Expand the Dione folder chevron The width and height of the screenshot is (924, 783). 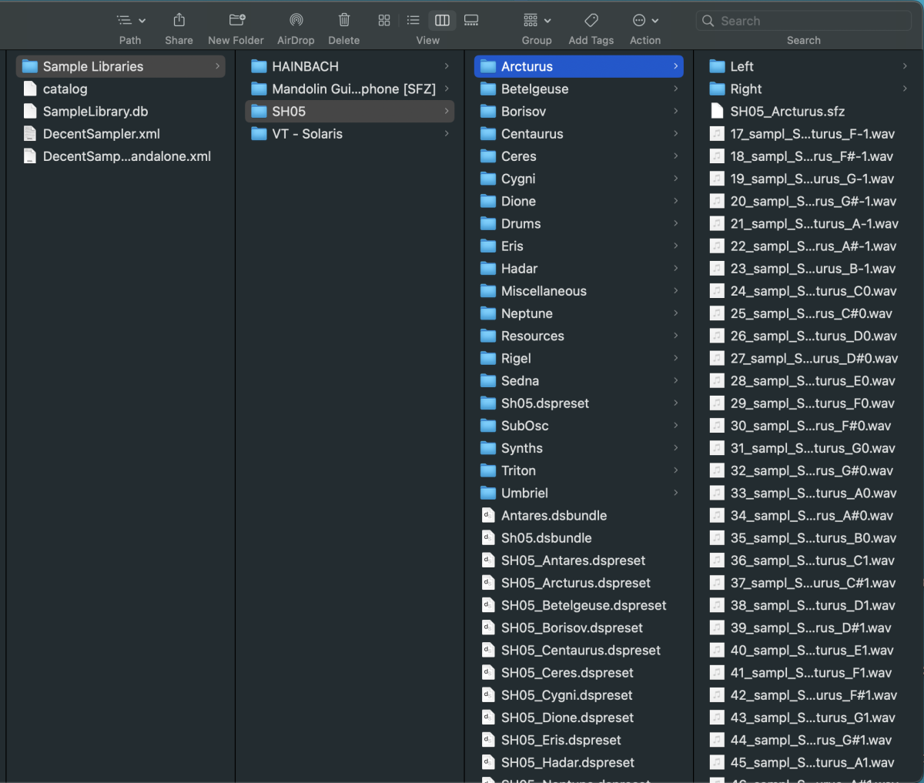coord(676,201)
